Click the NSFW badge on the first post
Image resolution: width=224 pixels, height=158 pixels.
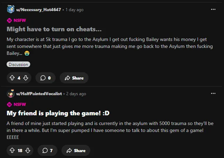(16, 20)
